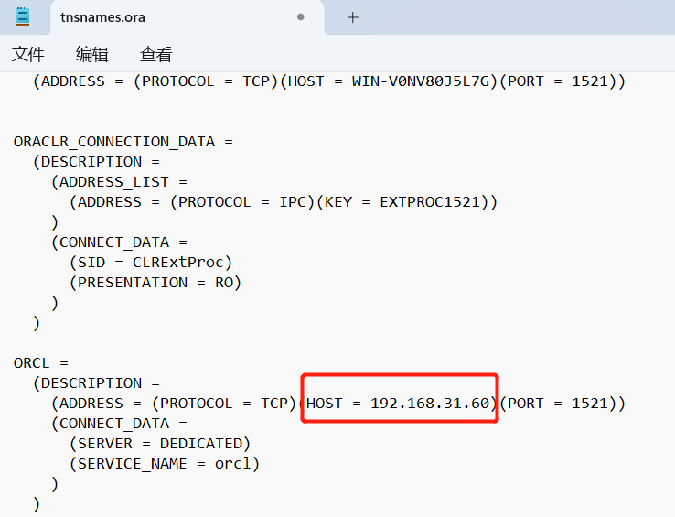
Task: Click the line ORCL =
Action: click(41, 363)
